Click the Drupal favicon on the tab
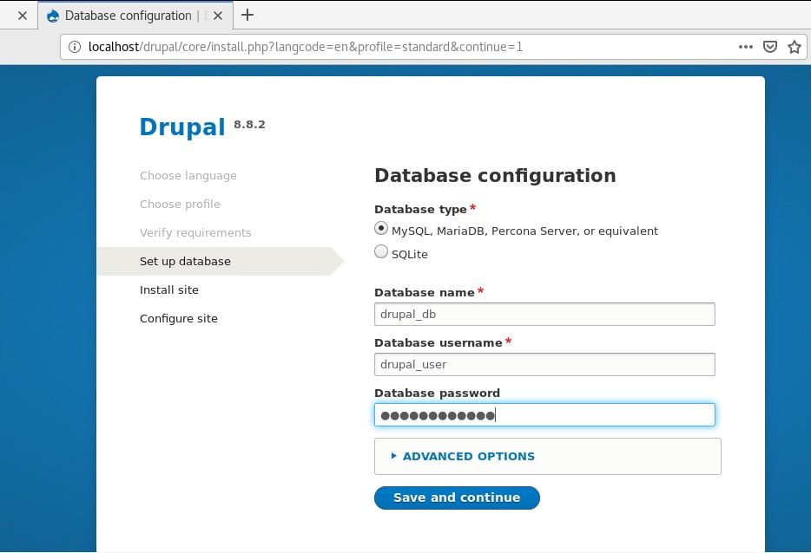 [x=53, y=16]
